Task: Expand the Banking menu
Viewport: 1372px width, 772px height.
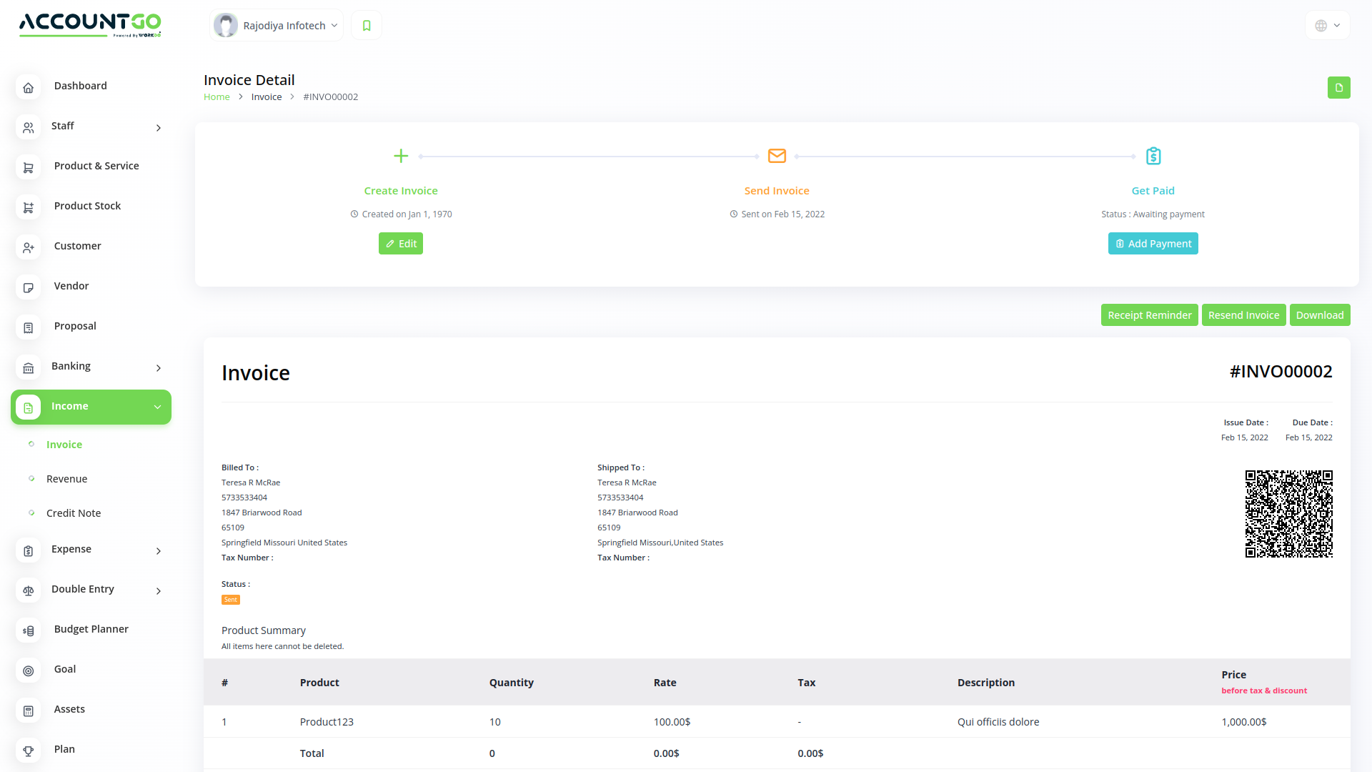Action: pos(91,367)
